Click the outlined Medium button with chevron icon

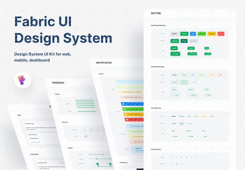tap(192, 95)
